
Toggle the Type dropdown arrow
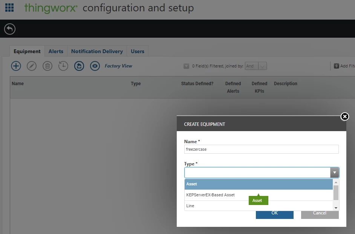click(x=335, y=173)
